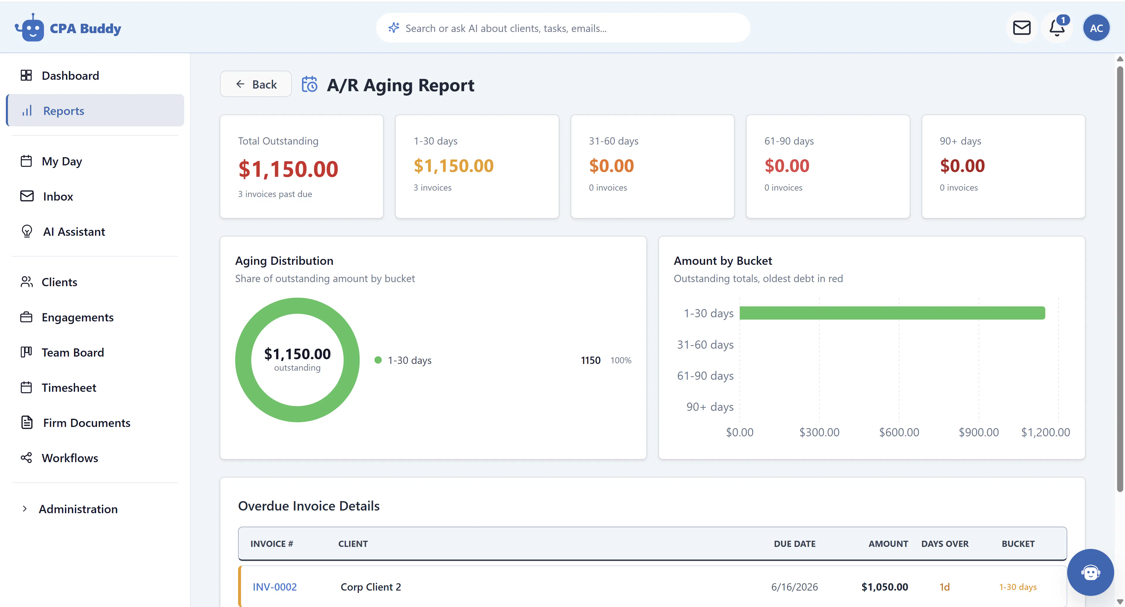The width and height of the screenshot is (1125, 607).
Task: Click '3 invoices past due' text
Action: pos(275,194)
